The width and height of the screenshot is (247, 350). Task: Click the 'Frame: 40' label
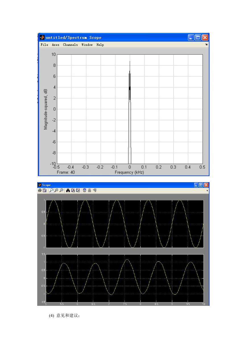66,172
